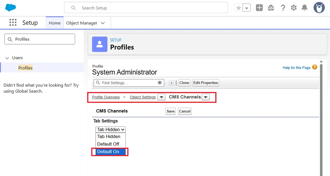The width and height of the screenshot is (330, 176).
Task: Click the Global Actions plus icon
Action: [x=259, y=8]
